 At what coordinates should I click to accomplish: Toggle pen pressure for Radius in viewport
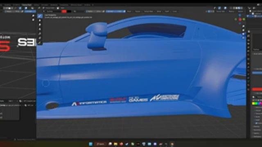point(104,11)
